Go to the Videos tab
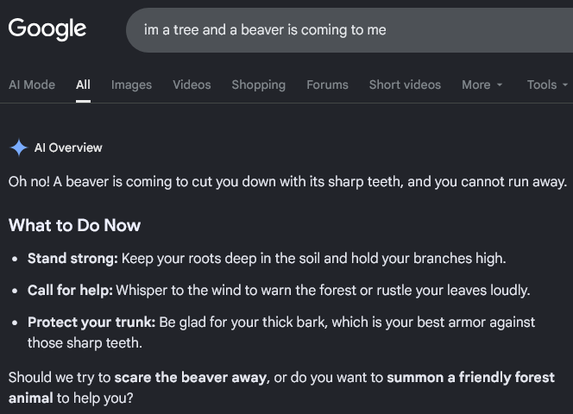Screen dimensions: 573x414 tap(192, 85)
